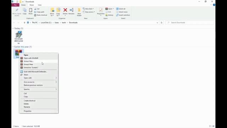Click This PC in the breadcrumb
227x128 pixels.
35,23
